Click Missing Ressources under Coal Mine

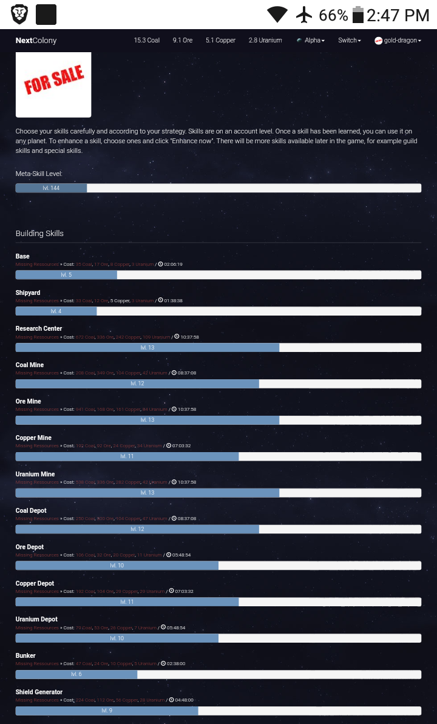[x=37, y=373]
